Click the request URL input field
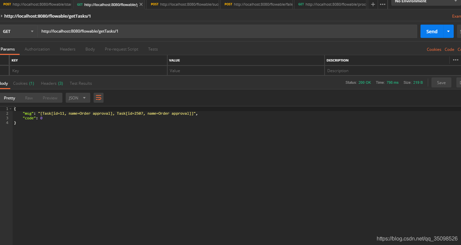 click(x=227, y=31)
